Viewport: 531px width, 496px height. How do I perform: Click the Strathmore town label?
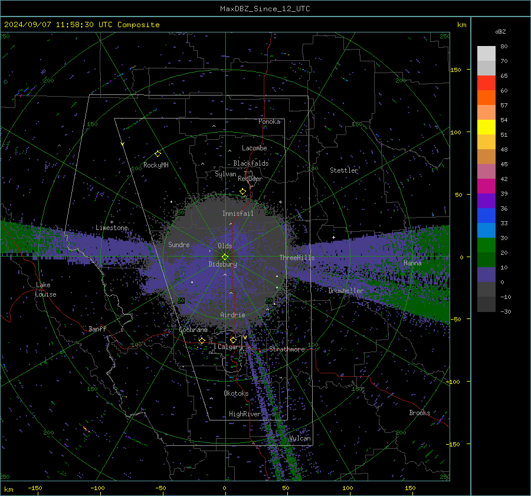point(287,349)
